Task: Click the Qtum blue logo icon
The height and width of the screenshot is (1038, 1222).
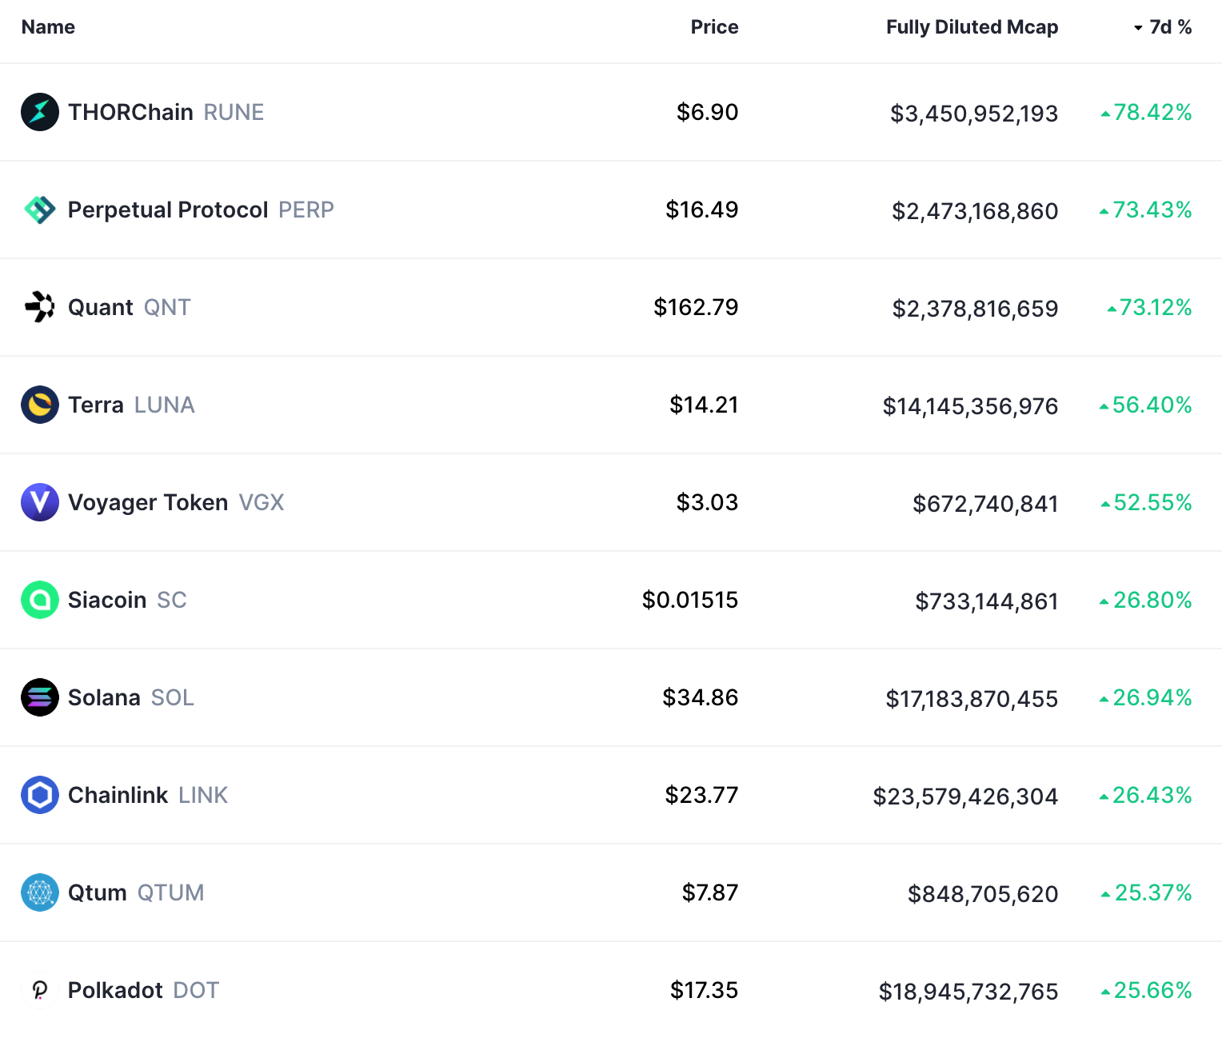Action: (x=40, y=892)
